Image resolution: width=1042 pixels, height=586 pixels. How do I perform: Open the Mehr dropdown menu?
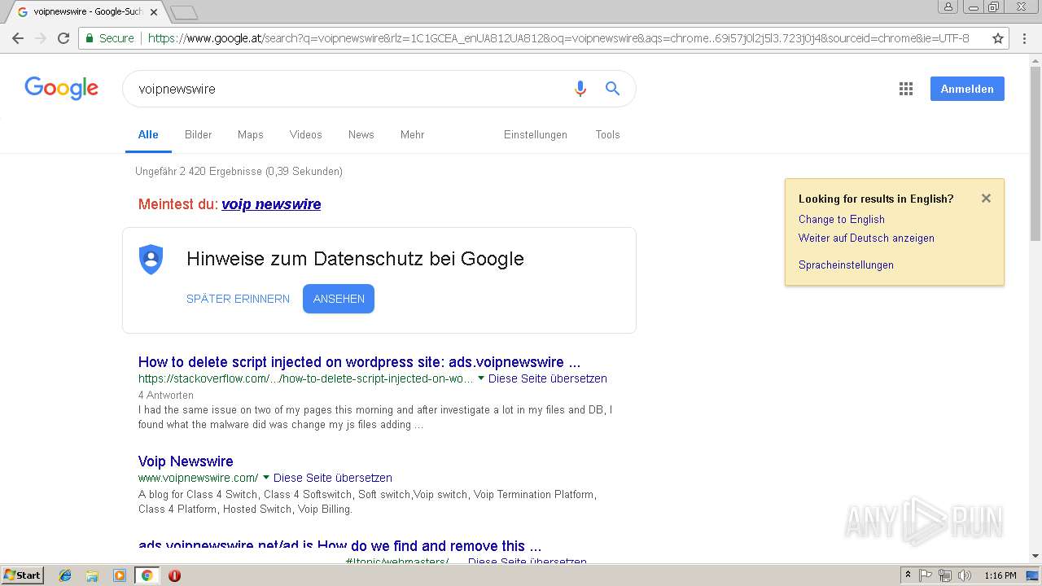[412, 134]
